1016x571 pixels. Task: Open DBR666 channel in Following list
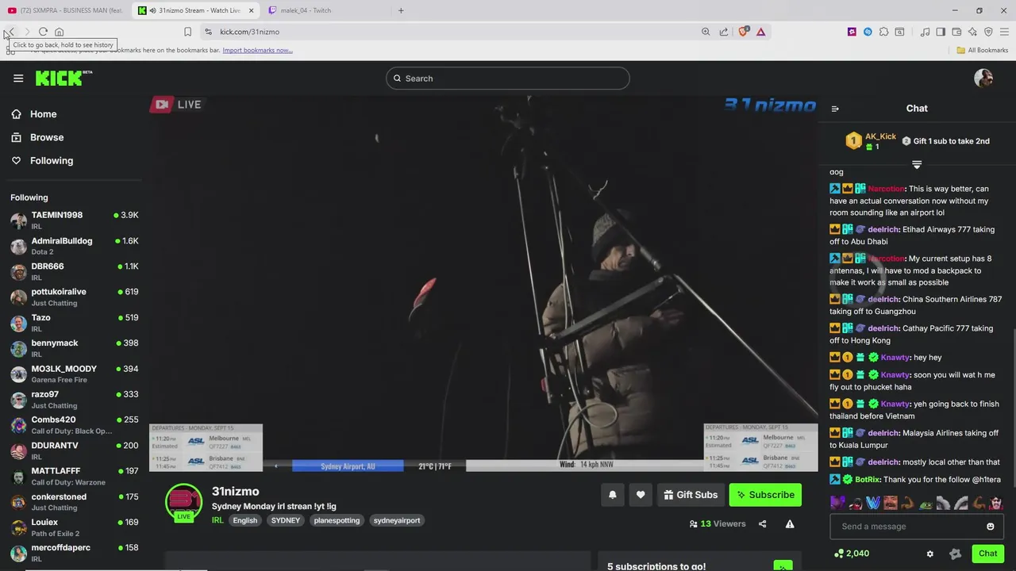(x=75, y=271)
